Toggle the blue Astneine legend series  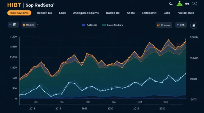(x=83, y=25)
